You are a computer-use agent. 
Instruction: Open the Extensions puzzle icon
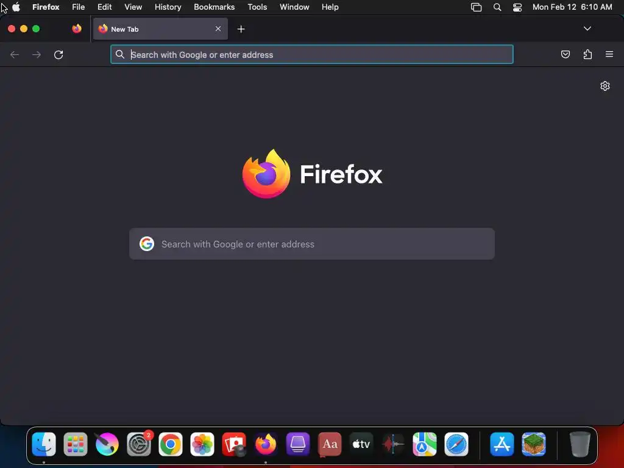pos(587,54)
